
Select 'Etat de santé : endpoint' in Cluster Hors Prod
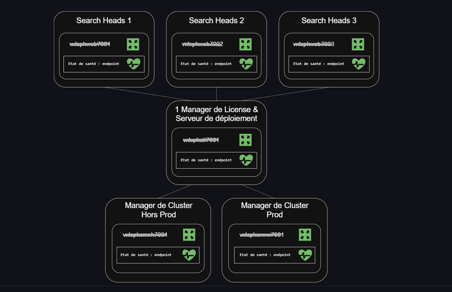[x=146, y=254]
